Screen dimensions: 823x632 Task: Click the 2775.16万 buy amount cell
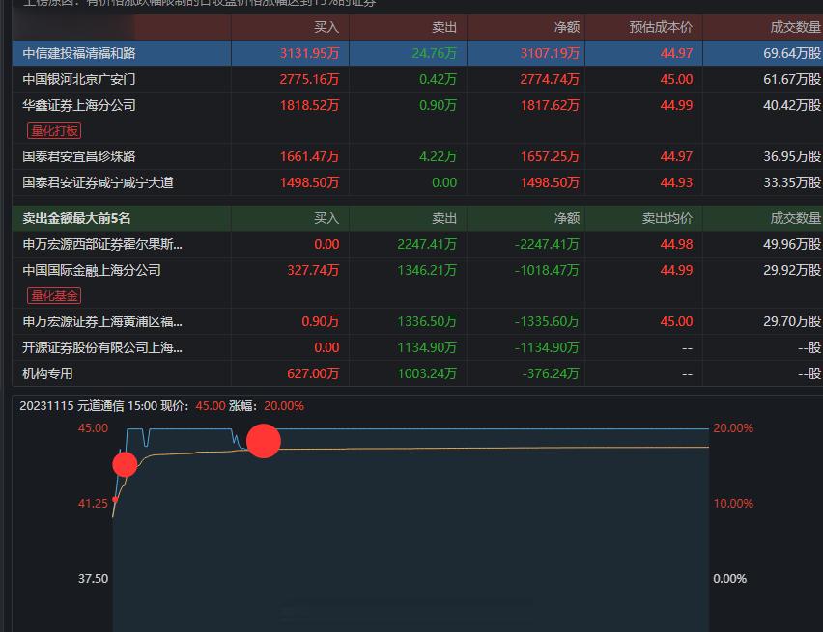[310, 79]
